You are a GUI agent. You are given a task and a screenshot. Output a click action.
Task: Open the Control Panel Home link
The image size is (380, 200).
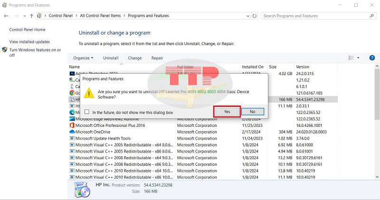click(28, 29)
